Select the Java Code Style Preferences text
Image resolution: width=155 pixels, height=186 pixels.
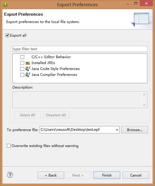click(x=56, y=69)
